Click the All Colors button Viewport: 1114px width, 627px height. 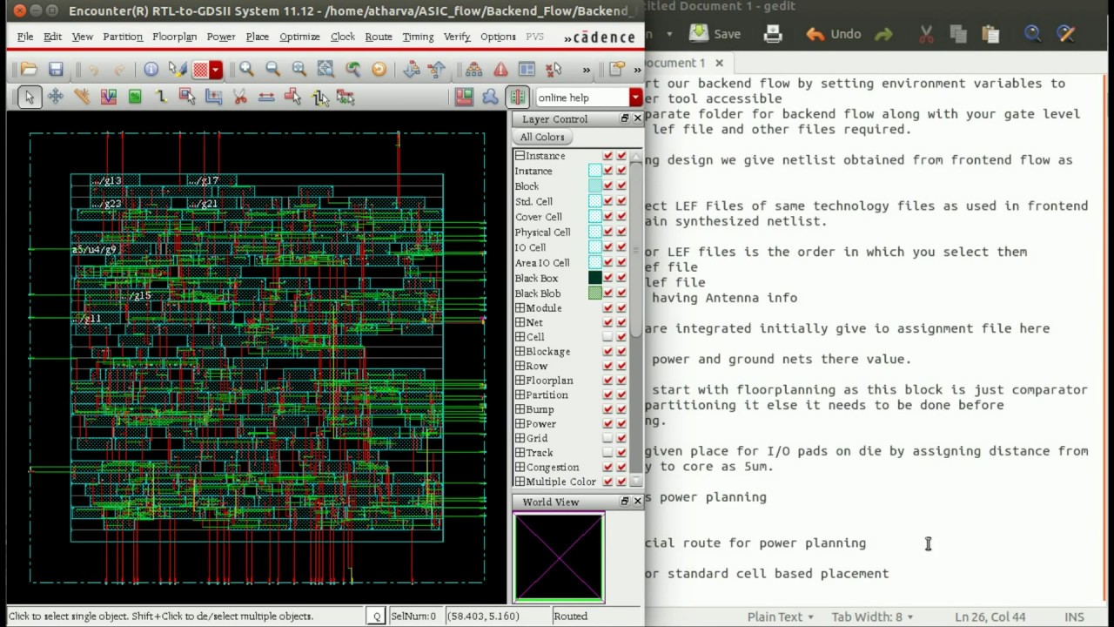pos(542,137)
